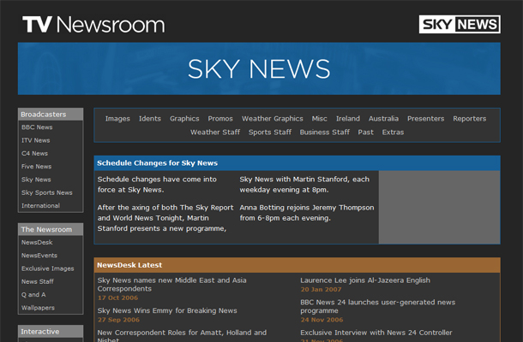The height and width of the screenshot is (342, 523).
Task: Click 'After the axing of both' paragraph
Action: [165, 218]
